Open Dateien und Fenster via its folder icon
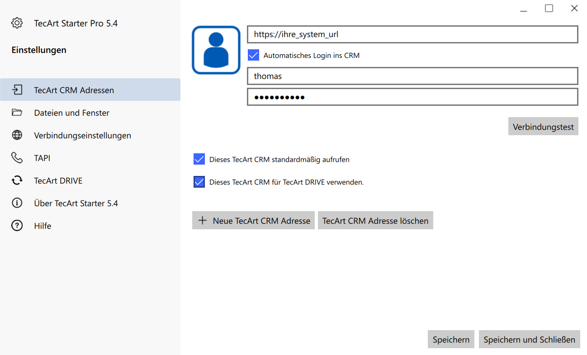This screenshot has width=587, height=355. (x=17, y=113)
